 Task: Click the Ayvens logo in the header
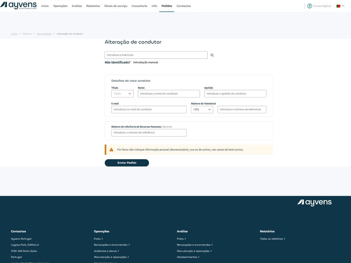(x=18, y=5)
